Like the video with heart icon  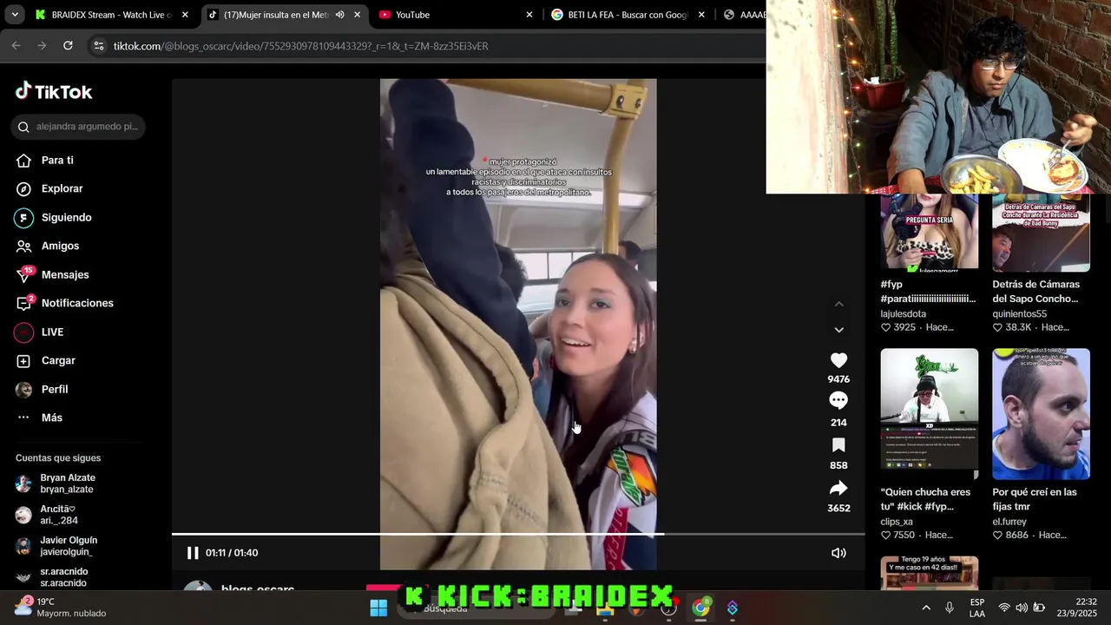click(x=838, y=360)
